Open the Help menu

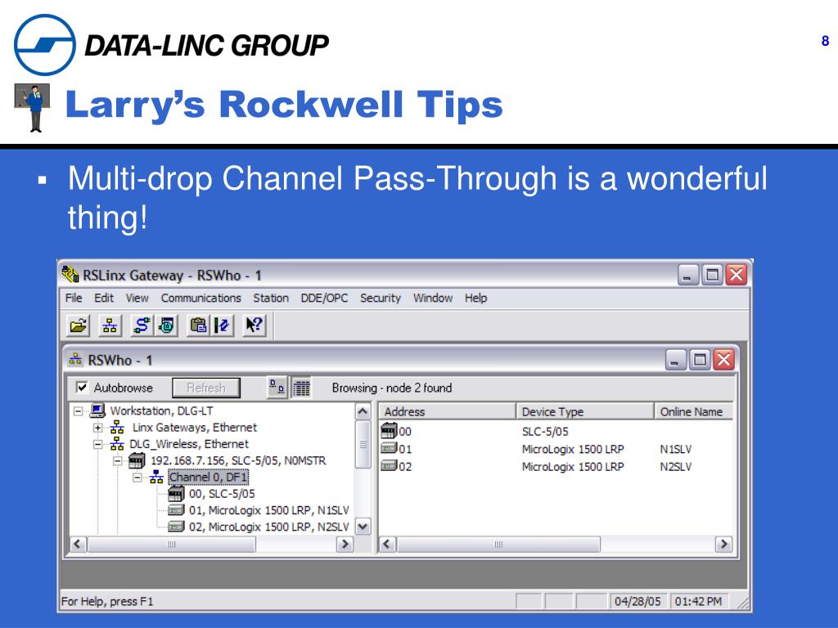click(475, 298)
